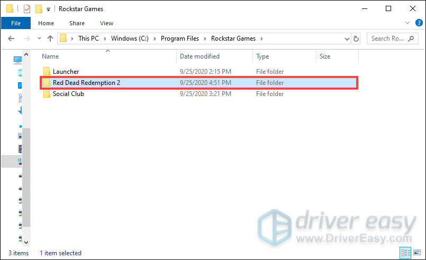
Task: Click the folder system menu icon in title bar
Action: coord(10,8)
